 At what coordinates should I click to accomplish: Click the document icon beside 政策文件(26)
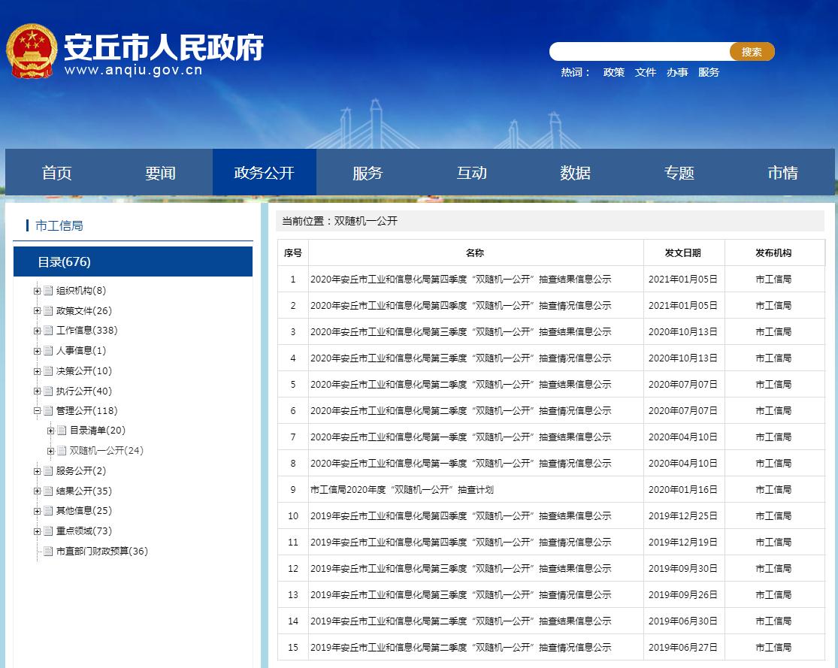[48, 311]
